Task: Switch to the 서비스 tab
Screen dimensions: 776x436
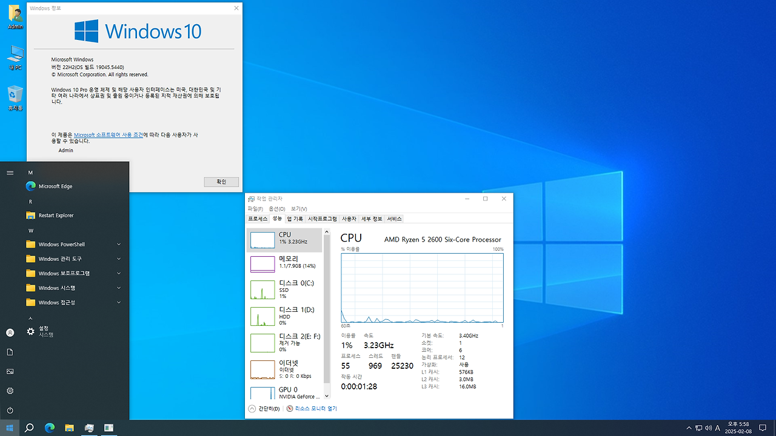Action: point(394,219)
